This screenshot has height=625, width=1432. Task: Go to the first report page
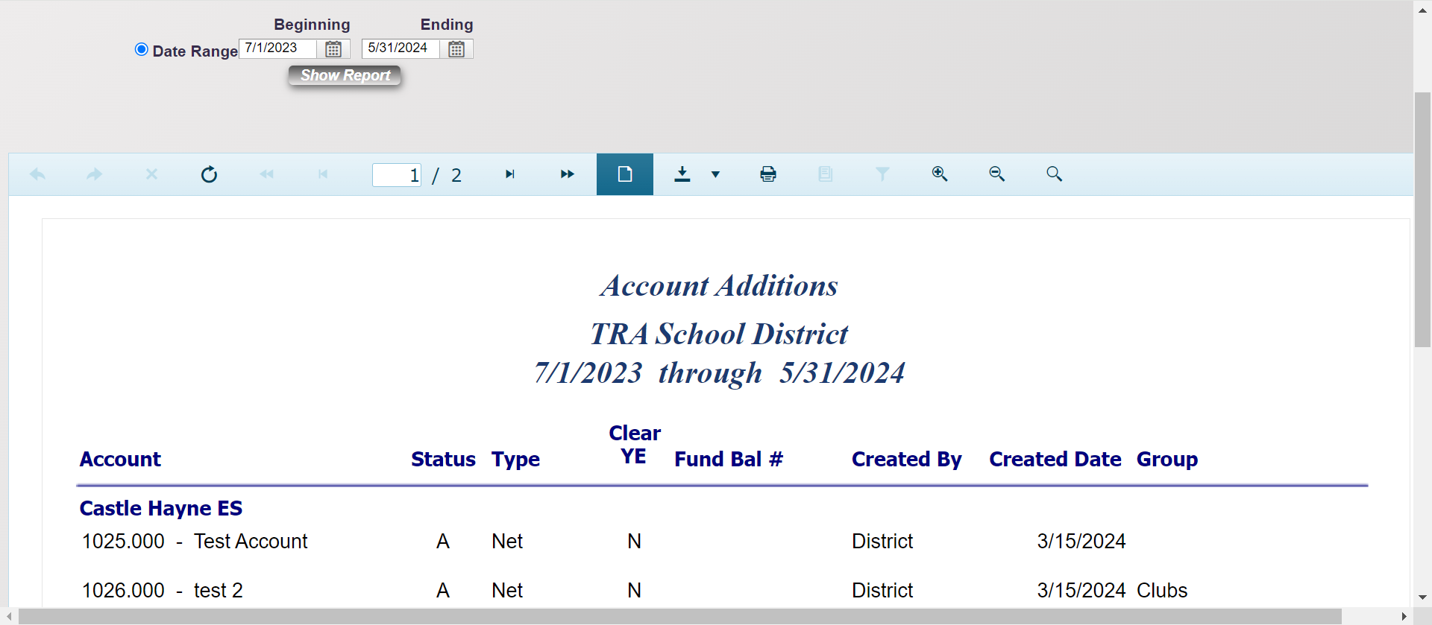pos(266,174)
